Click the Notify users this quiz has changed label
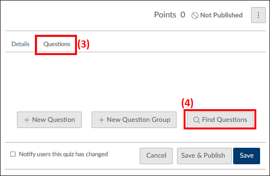This screenshot has width=270, height=176. 63,154
